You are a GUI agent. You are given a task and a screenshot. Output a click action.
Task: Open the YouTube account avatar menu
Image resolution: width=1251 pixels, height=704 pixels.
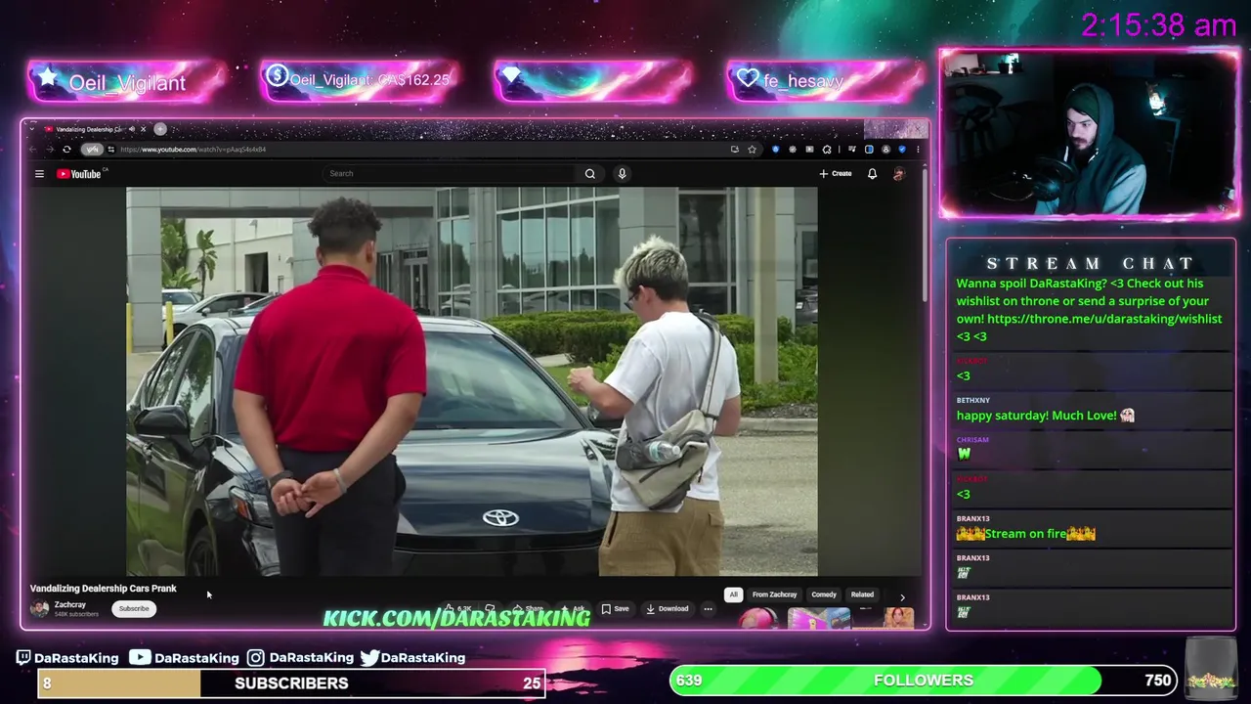pos(899,173)
